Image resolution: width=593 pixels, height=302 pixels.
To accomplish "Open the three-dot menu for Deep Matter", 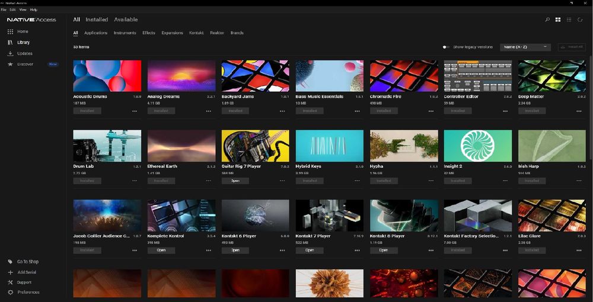I will 579,111.
